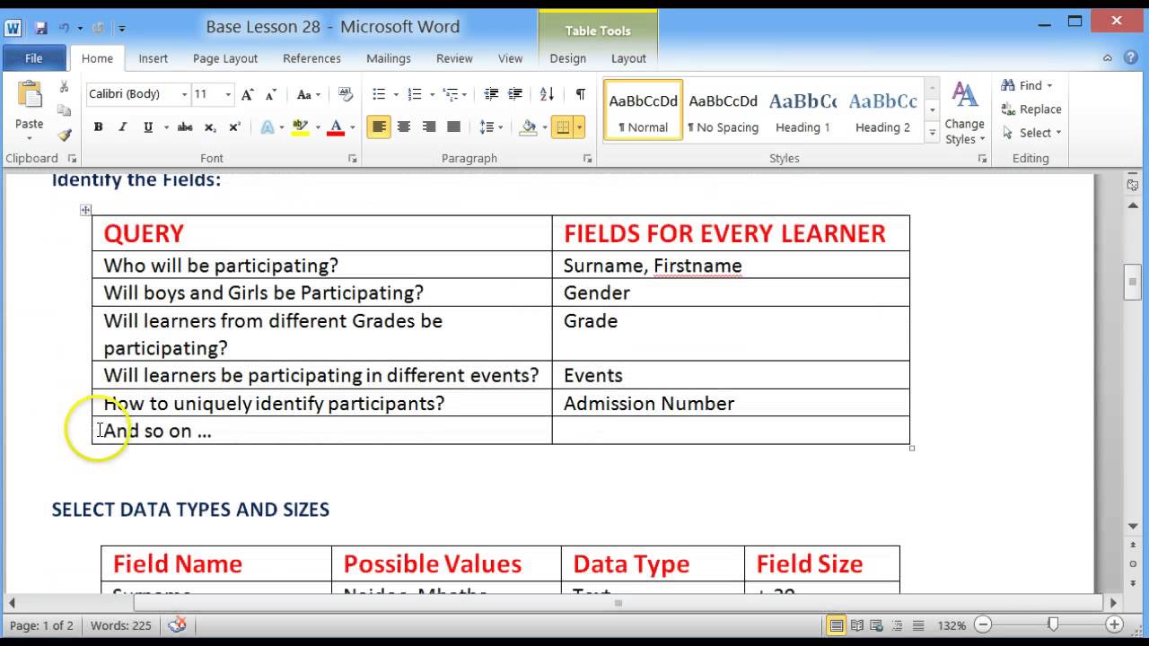Toggle Subscript formatting
Image resolution: width=1149 pixels, height=646 pixels.
[210, 127]
